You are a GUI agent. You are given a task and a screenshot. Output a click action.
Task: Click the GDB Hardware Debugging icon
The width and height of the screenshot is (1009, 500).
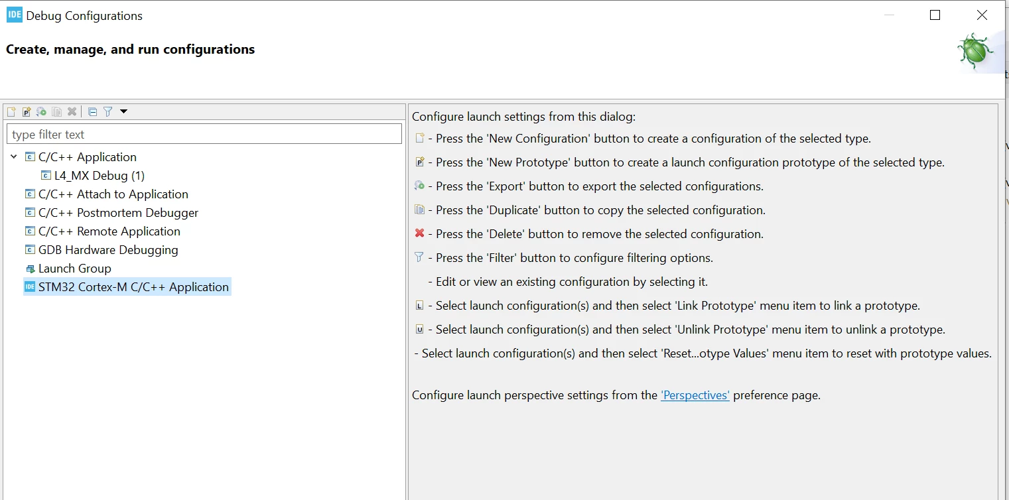tap(30, 250)
